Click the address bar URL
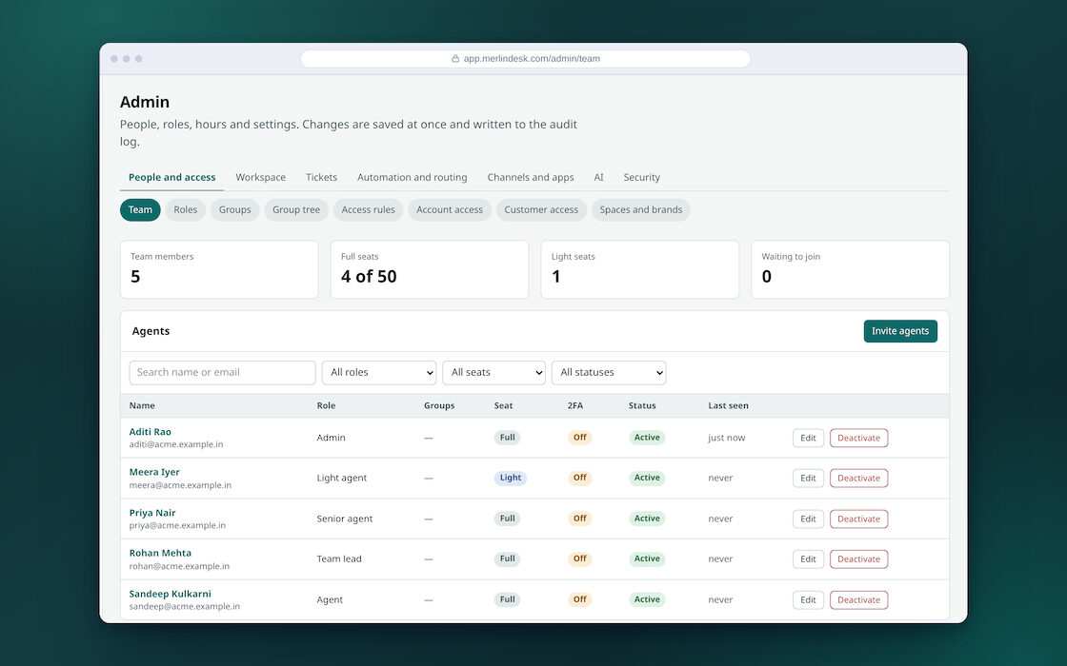Image resolution: width=1067 pixels, height=666 pixels. [532, 58]
